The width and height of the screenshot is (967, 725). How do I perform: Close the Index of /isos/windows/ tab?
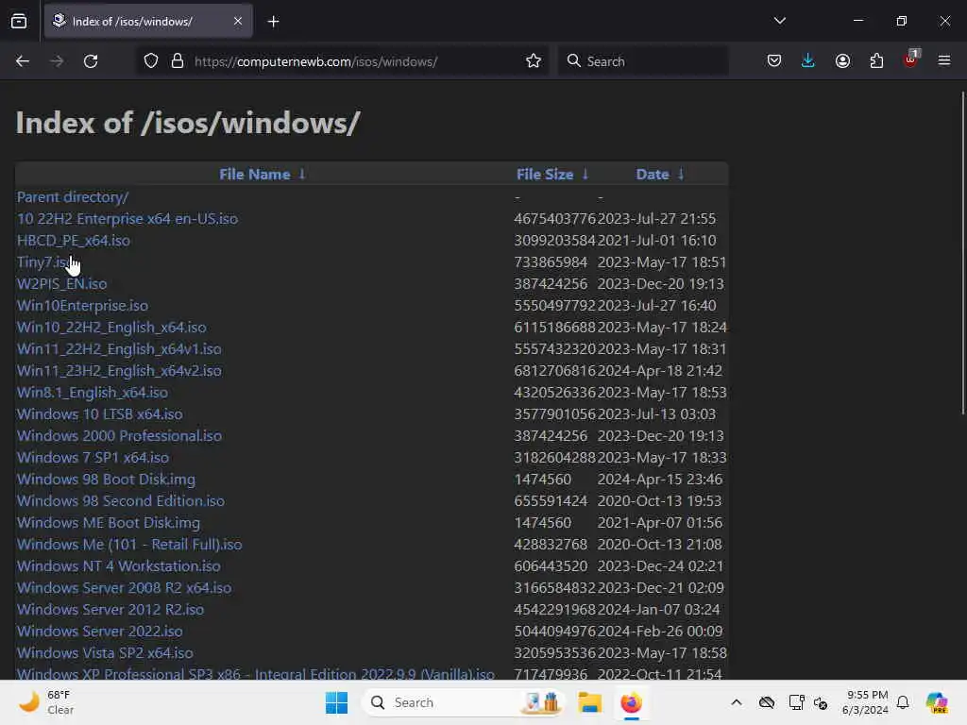238,21
